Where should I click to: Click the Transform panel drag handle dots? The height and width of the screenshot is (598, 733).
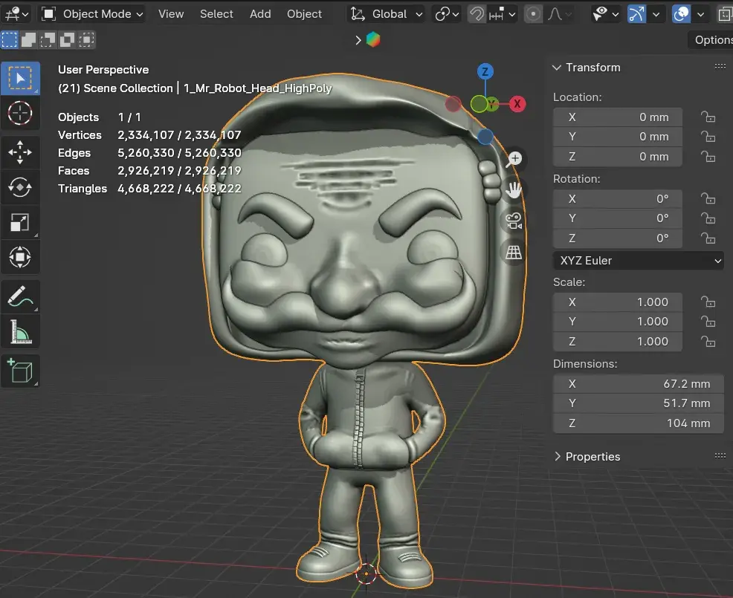pyautogui.click(x=720, y=67)
